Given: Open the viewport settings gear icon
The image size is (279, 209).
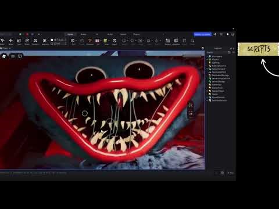Looking at the screenshot, I should coord(203,48).
